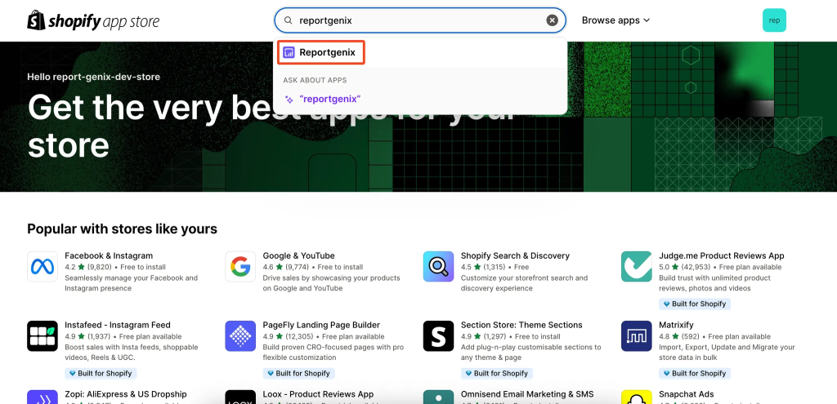Open Judge.me Product Reviews App link

722,255
